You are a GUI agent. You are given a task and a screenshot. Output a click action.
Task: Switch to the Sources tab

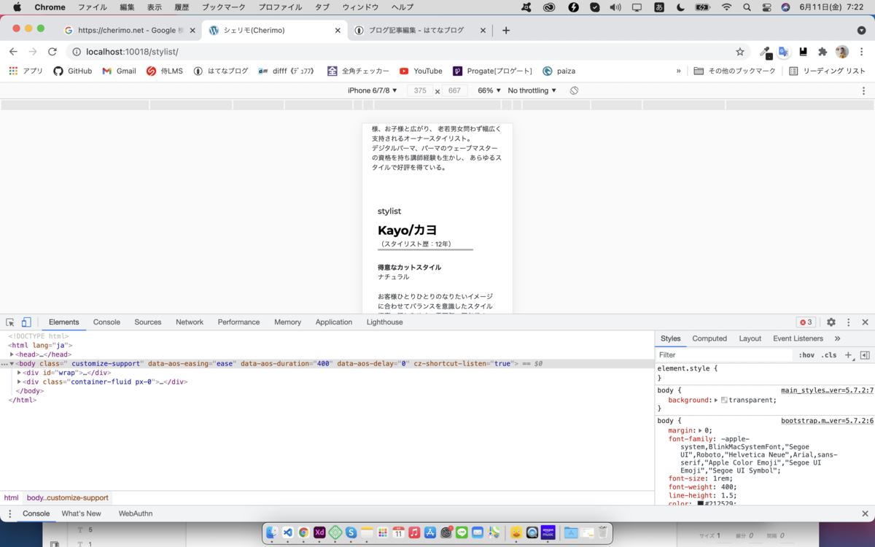tap(148, 322)
